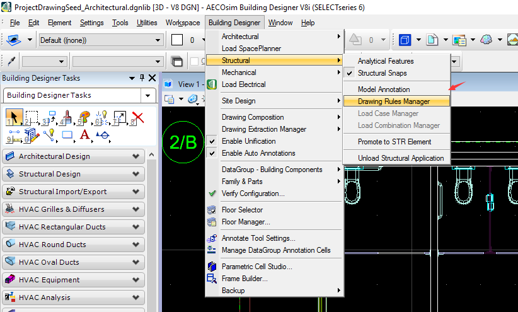Close the Building Designer Tasks panel
The image size is (518, 312).
(152, 78)
